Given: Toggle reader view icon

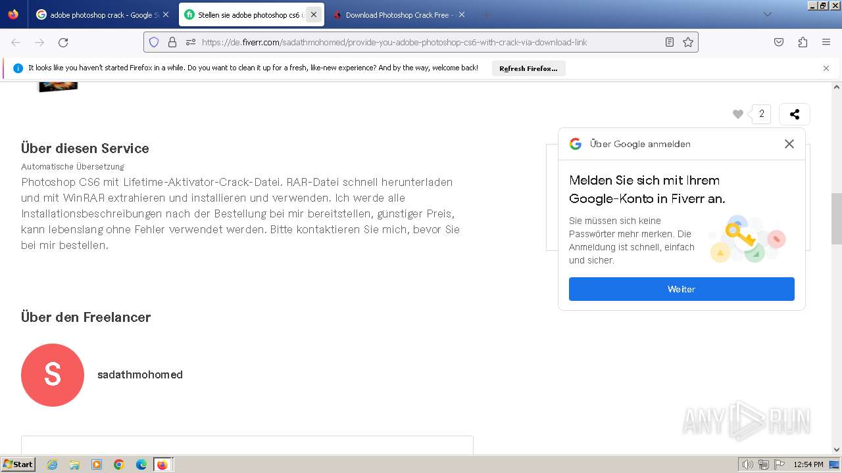Looking at the screenshot, I should click(670, 42).
